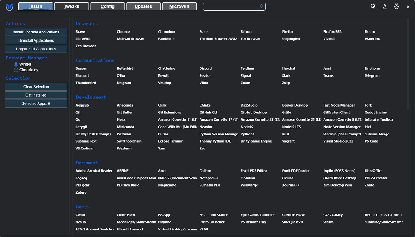This screenshot has width=415, height=237.
Task: Select Docker Desktop entry
Action: (295, 105)
